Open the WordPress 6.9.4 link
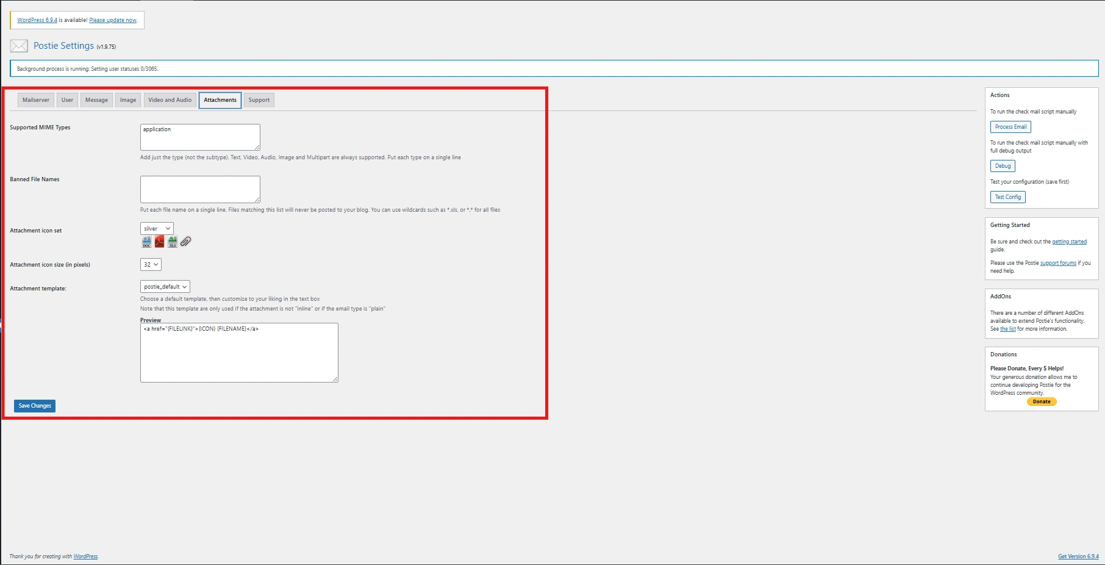Viewport: 1105px width, 565px height. [x=37, y=20]
